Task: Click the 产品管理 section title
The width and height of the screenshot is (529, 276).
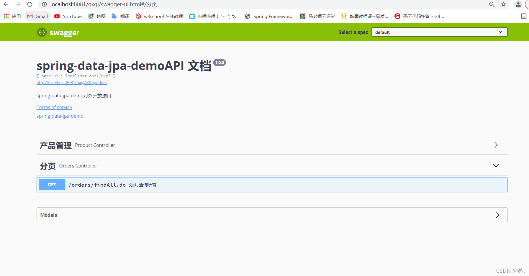Action: tap(56, 145)
